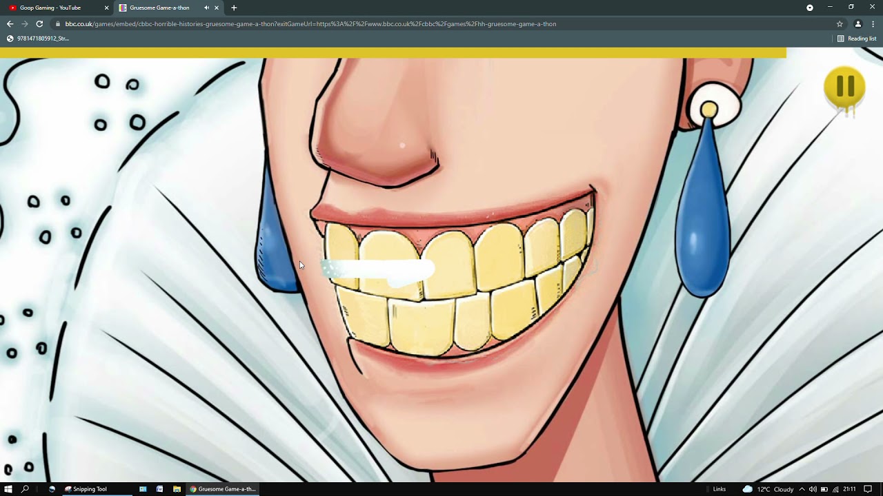Image resolution: width=883 pixels, height=496 pixels.
Task: Open the 21:11 clock flyout
Action: coord(849,489)
